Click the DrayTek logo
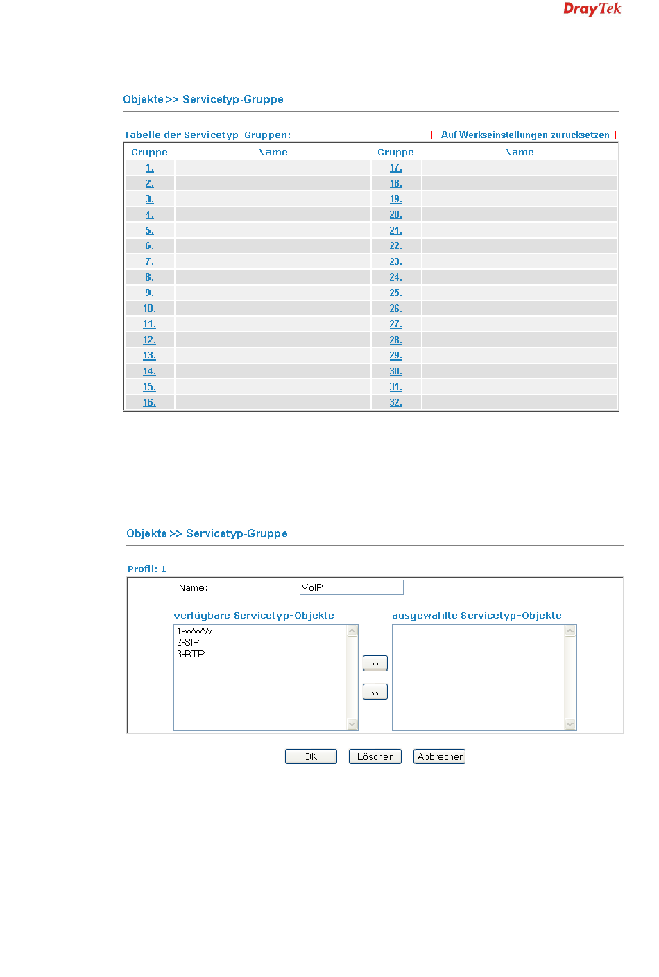Image resolution: width=659 pixels, height=977 pixels. click(x=592, y=9)
